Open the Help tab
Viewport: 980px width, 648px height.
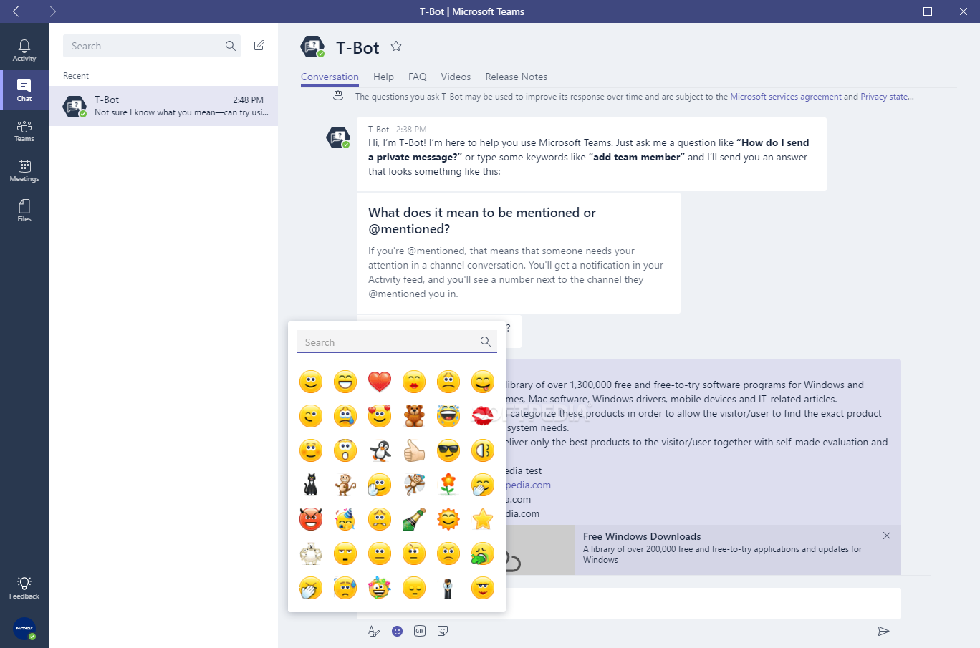click(x=383, y=77)
